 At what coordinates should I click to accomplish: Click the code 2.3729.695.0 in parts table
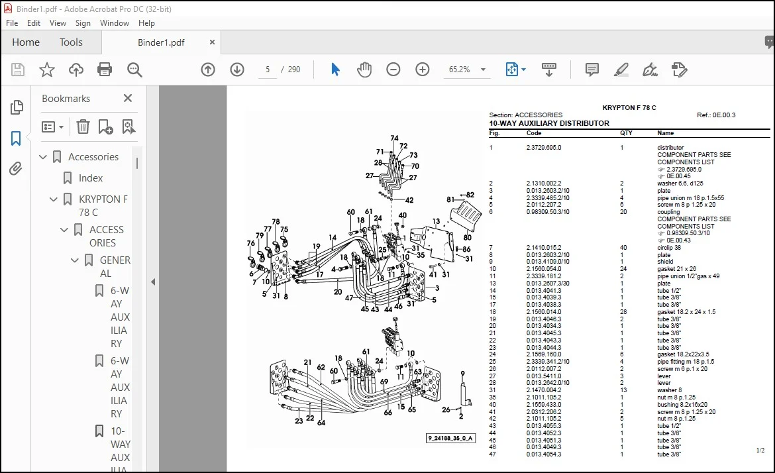[x=544, y=147]
